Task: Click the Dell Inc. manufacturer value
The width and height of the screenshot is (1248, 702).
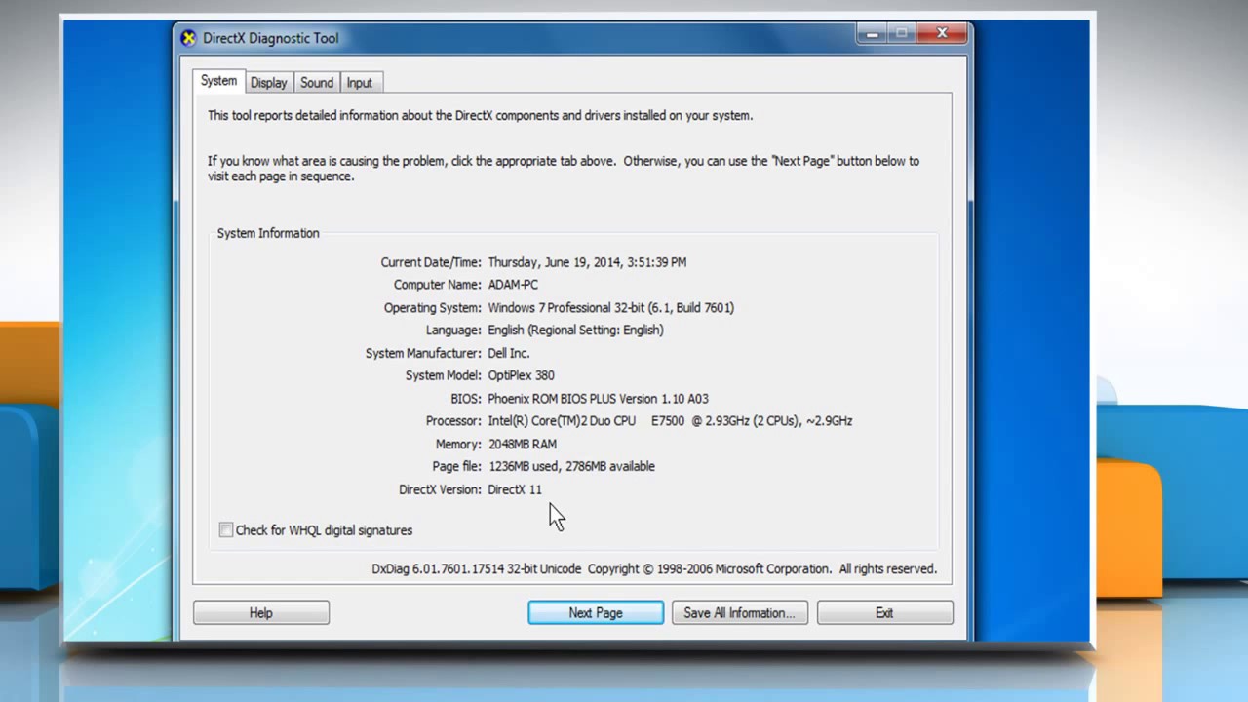Action: pos(509,353)
